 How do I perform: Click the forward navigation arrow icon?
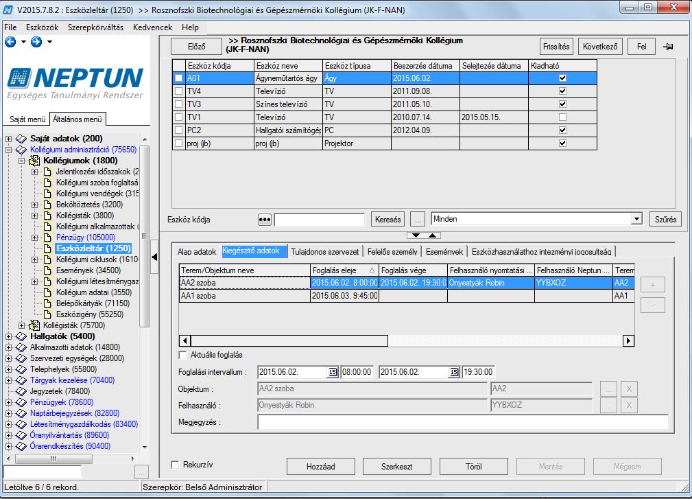(36, 42)
